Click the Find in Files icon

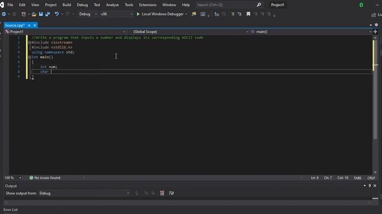point(194,14)
